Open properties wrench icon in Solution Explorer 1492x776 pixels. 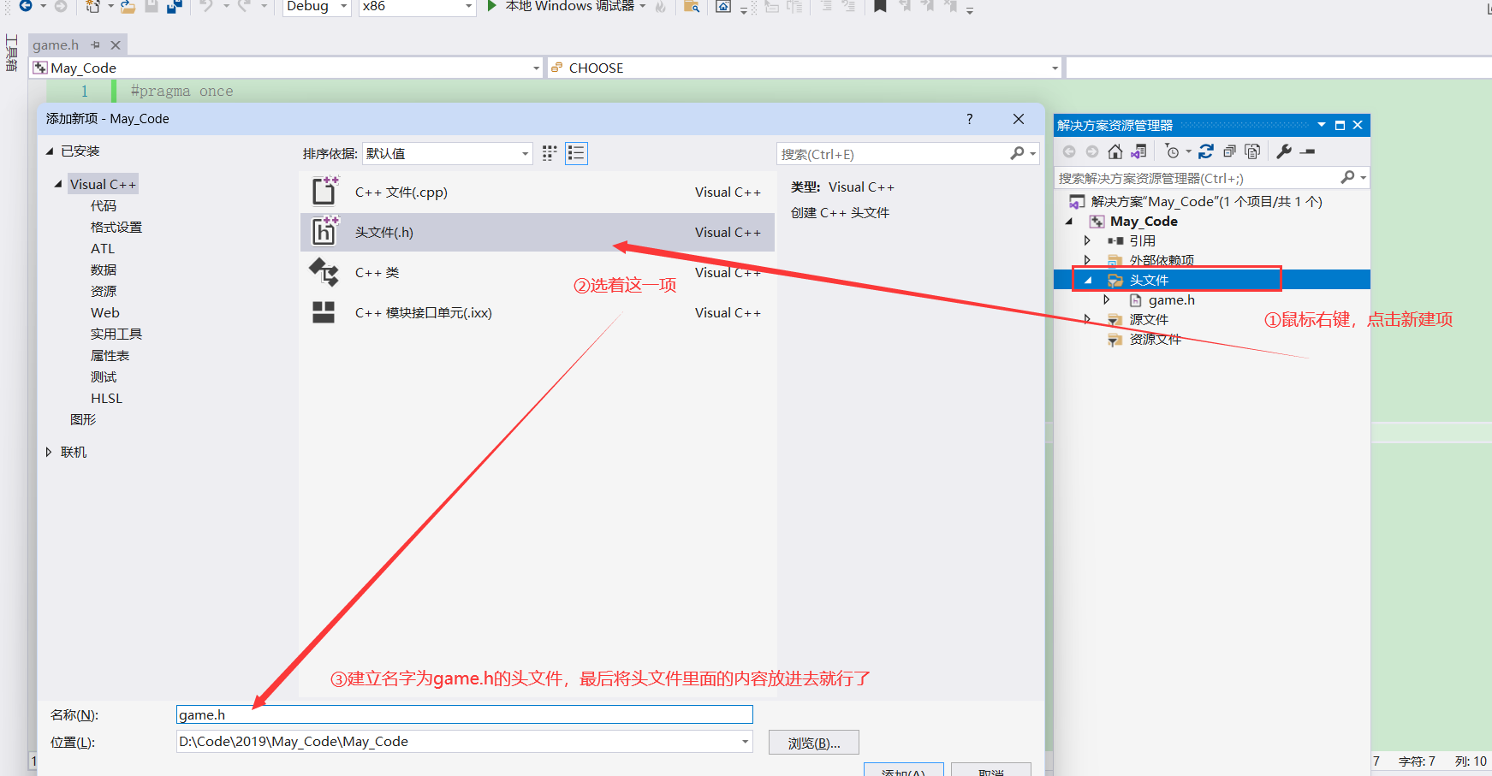pos(1284,151)
